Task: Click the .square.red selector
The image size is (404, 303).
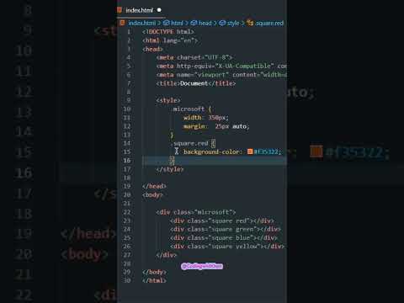Action: click(190, 143)
